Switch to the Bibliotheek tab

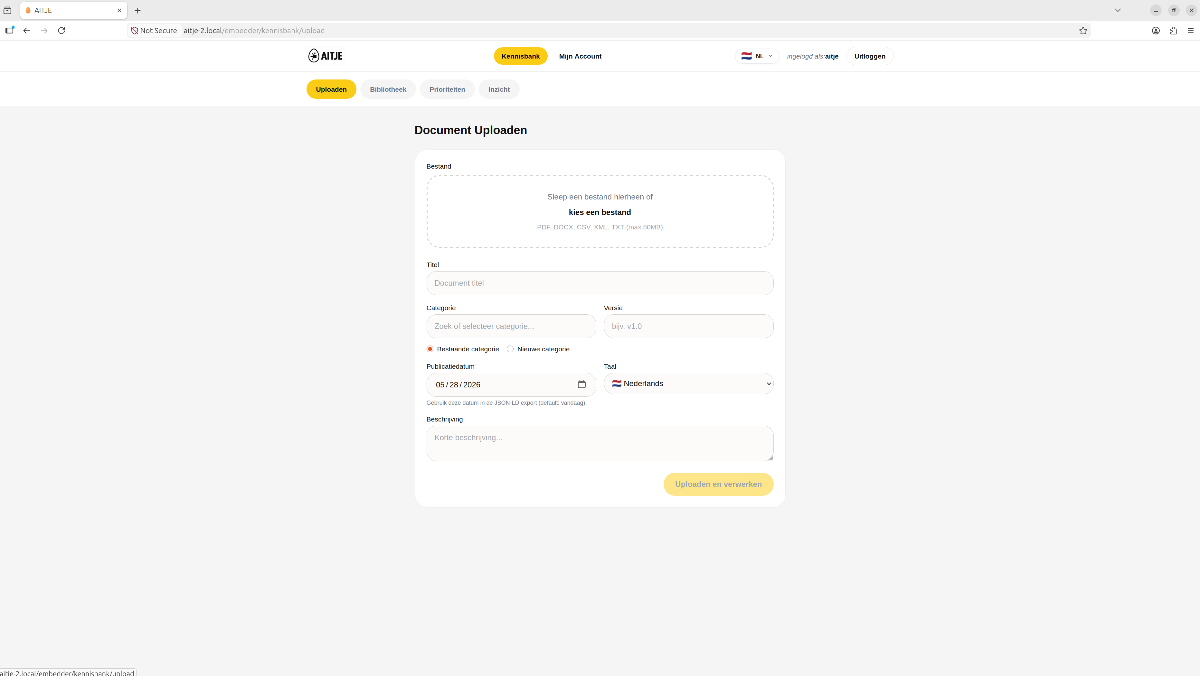coord(388,89)
